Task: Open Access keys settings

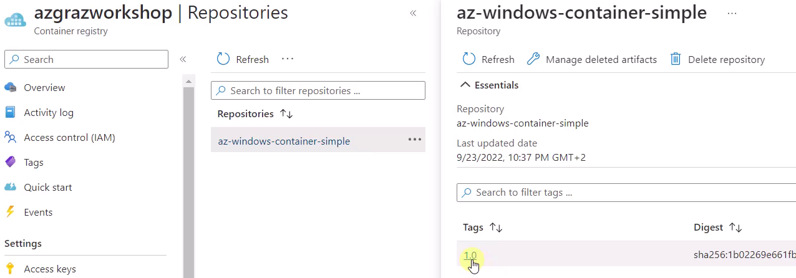Action: (49, 269)
